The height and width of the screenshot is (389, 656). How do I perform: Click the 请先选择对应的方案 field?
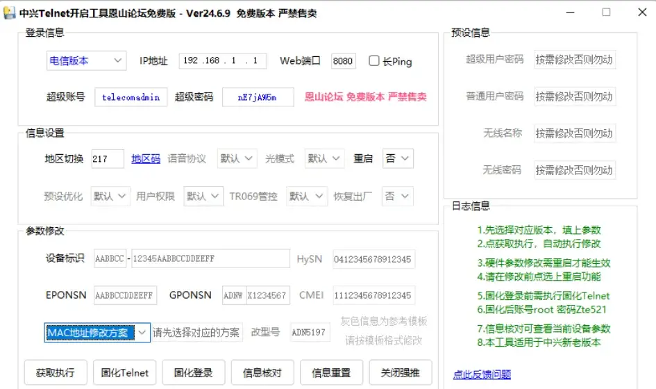196,333
